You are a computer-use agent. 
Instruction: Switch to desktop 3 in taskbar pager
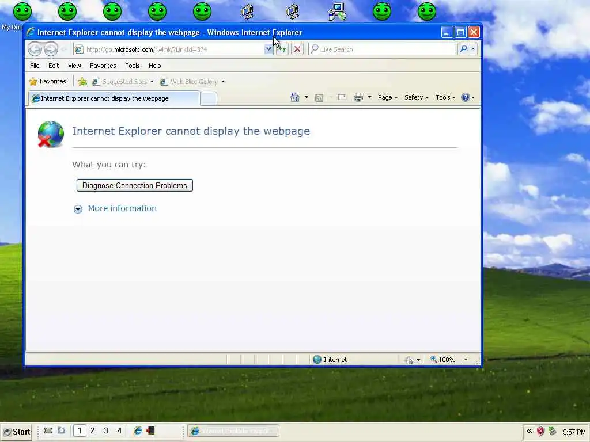106,430
